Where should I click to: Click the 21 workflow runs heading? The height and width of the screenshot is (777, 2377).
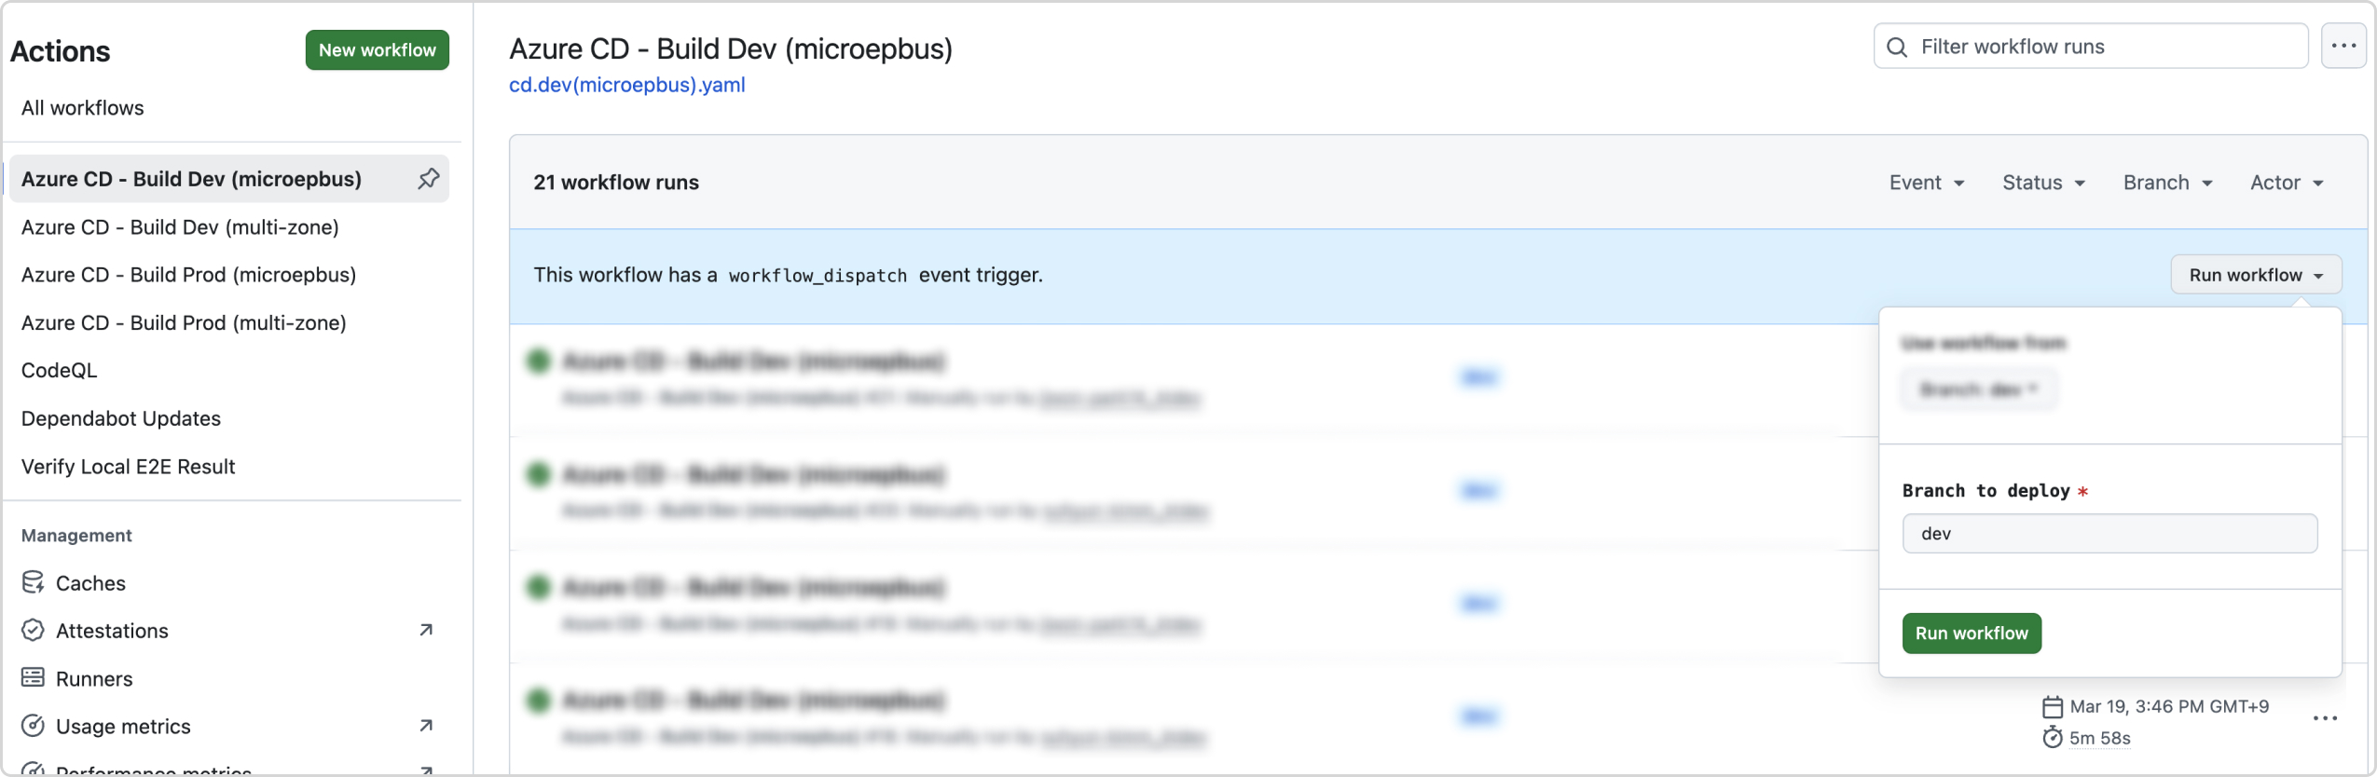click(616, 183)
